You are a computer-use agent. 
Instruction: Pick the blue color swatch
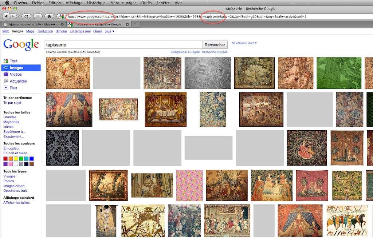pos(31,159)
